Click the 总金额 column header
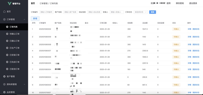The width and height of the screenshot is (203, 95). click(x=145, y=23)
